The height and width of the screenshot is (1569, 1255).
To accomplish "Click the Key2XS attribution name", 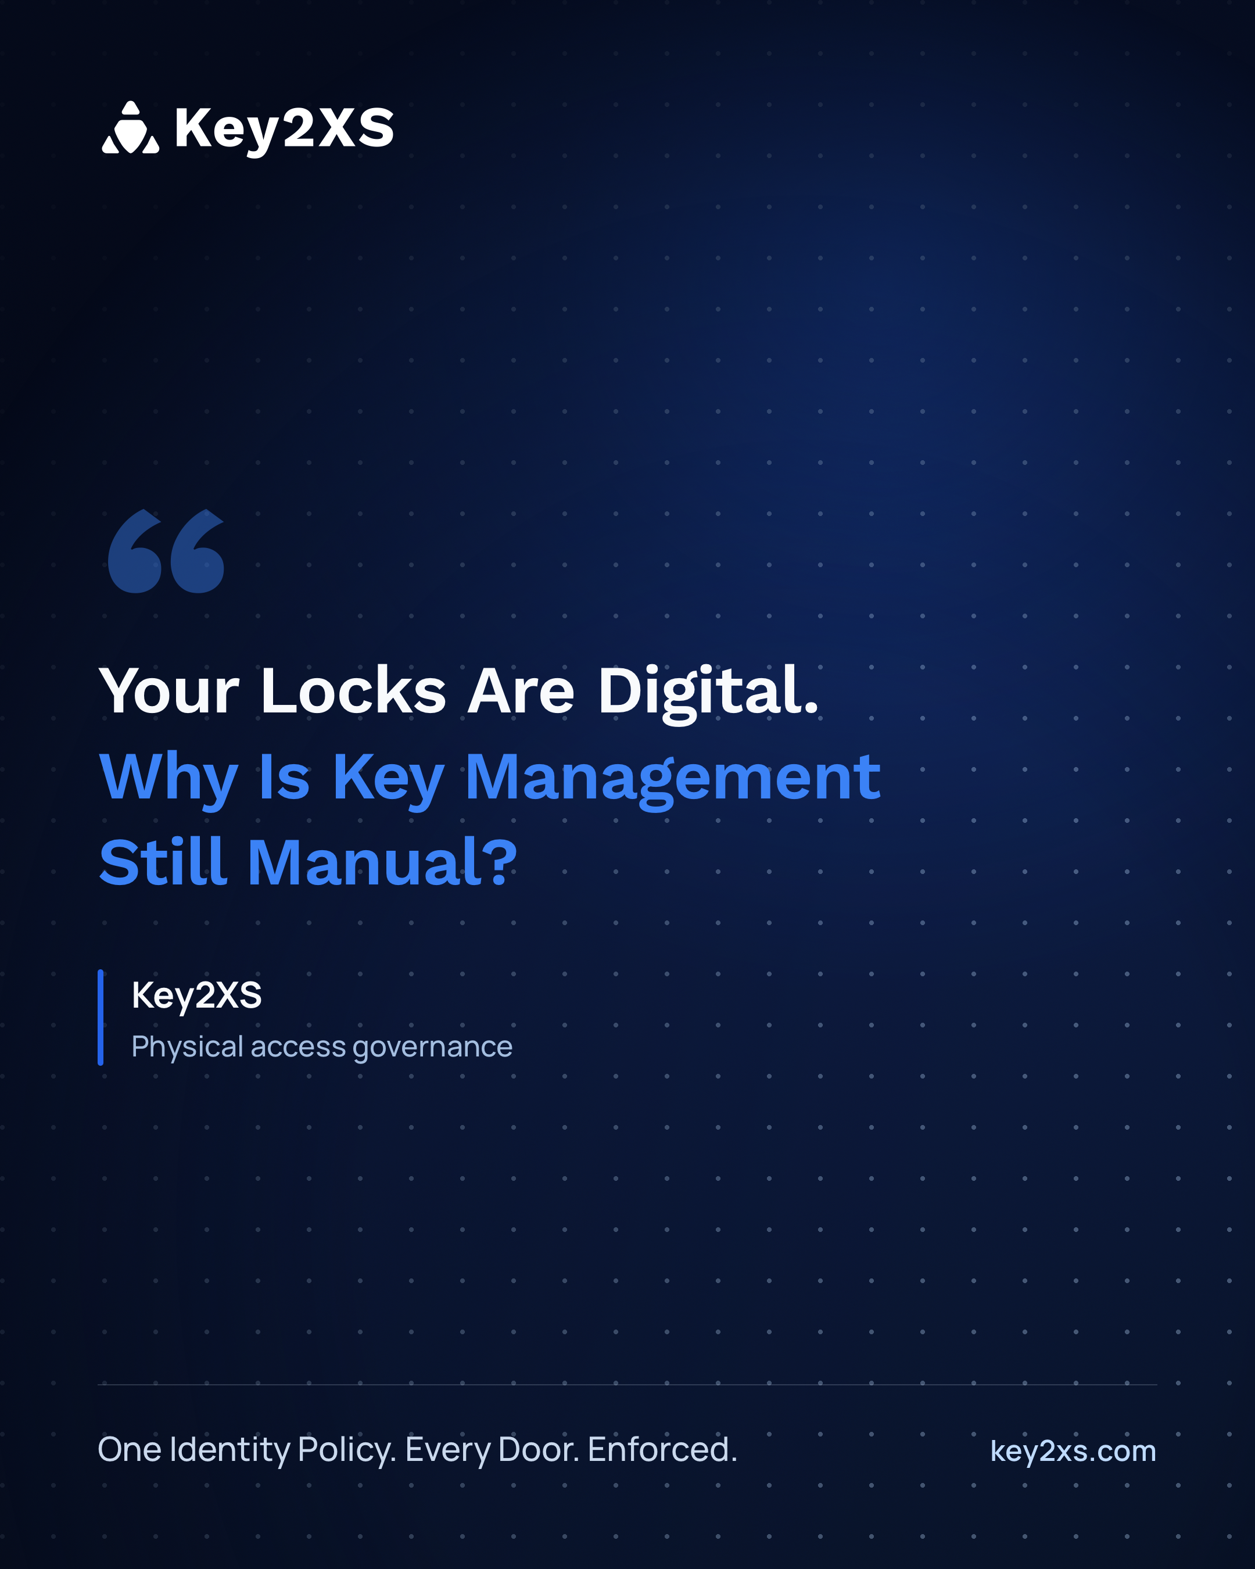I will tap(196, 996).
